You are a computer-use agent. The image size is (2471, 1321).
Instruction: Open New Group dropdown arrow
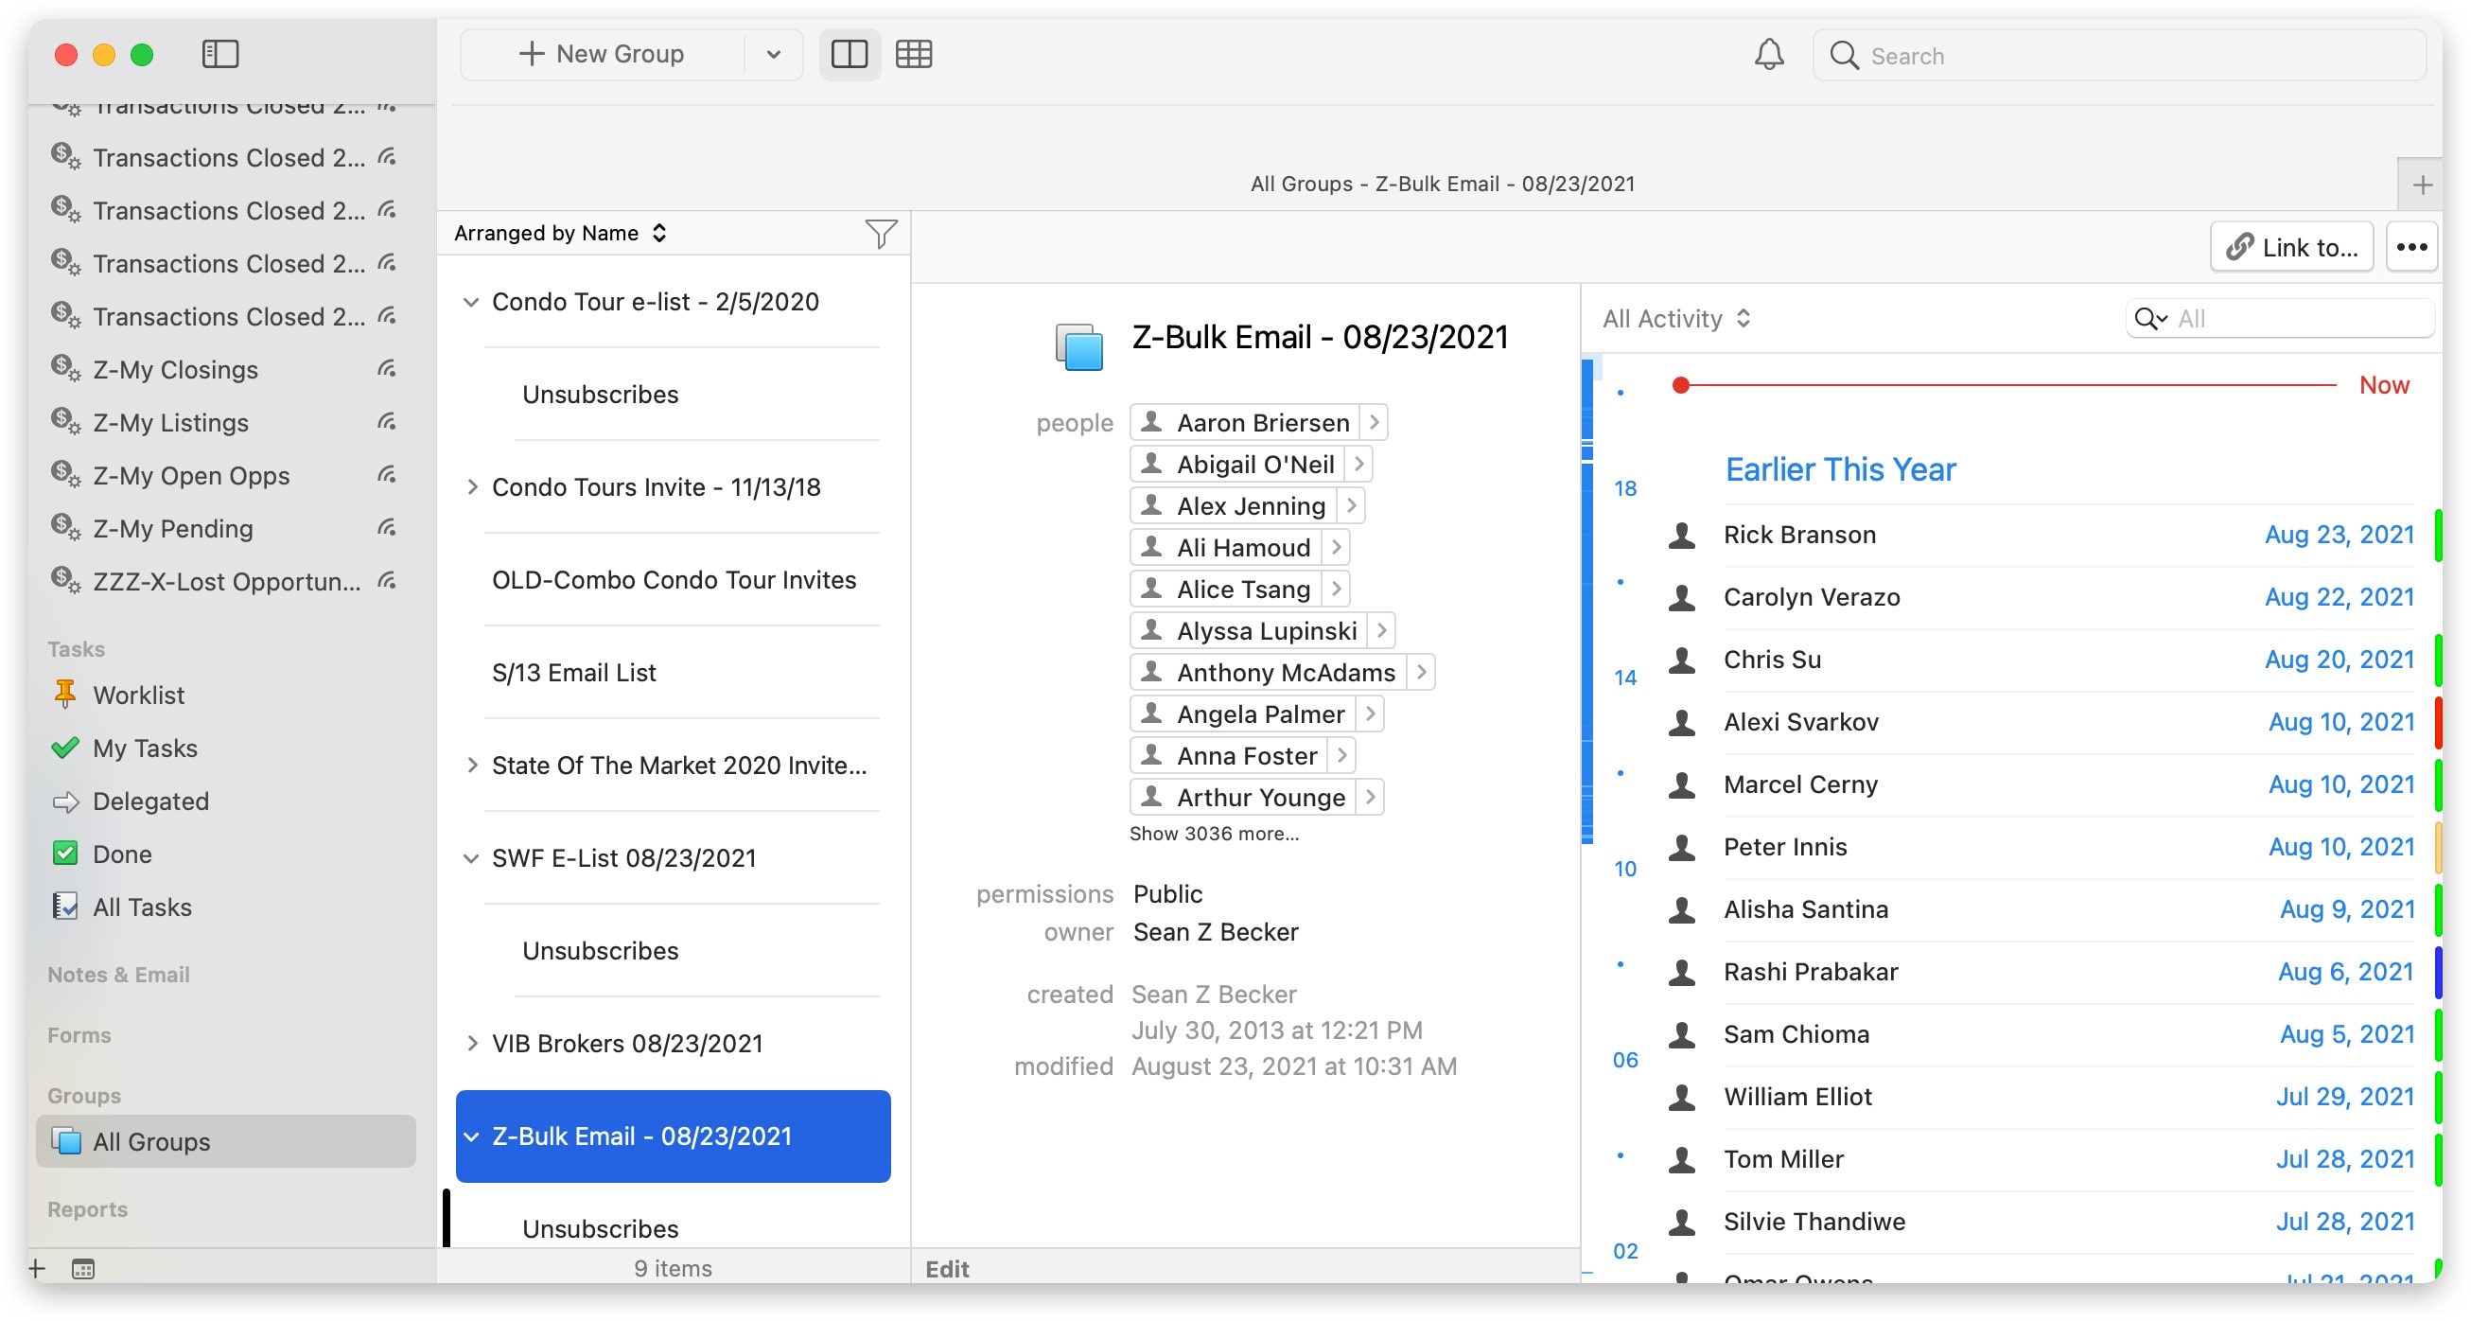773,54
